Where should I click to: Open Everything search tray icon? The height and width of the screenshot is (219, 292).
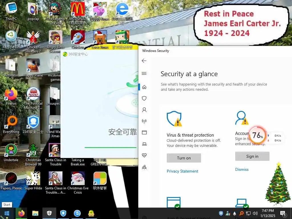[241, 213]
